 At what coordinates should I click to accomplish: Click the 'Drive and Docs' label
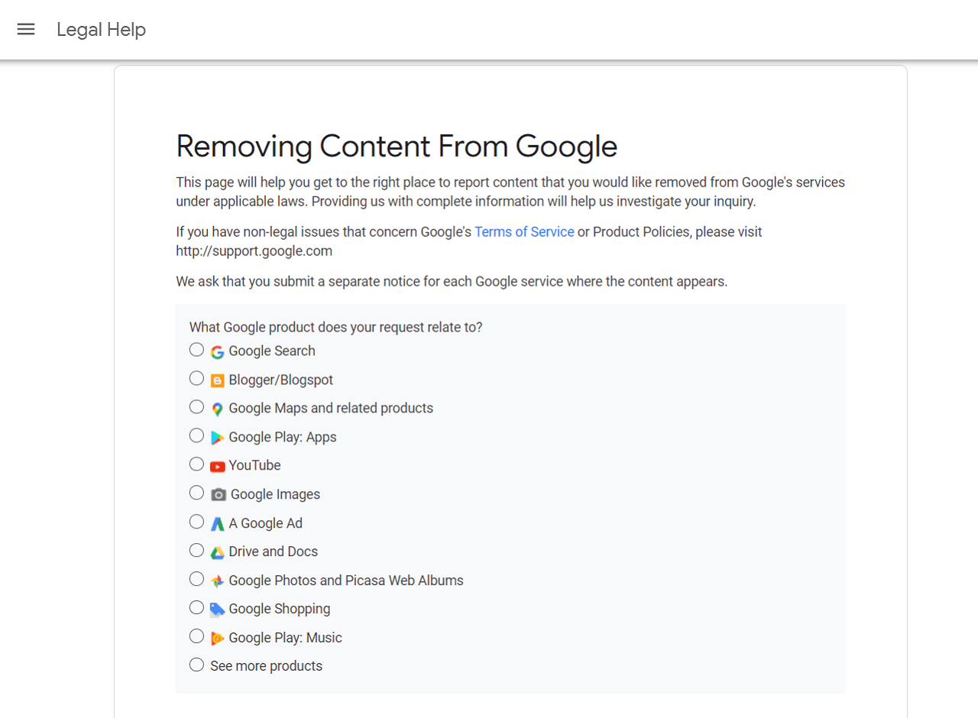point(274,551)
